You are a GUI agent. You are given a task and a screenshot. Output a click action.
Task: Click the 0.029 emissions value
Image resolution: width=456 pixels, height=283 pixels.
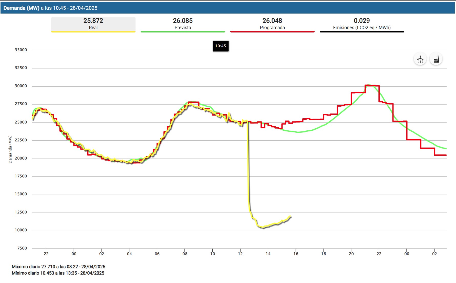click(x=362, y=20)
